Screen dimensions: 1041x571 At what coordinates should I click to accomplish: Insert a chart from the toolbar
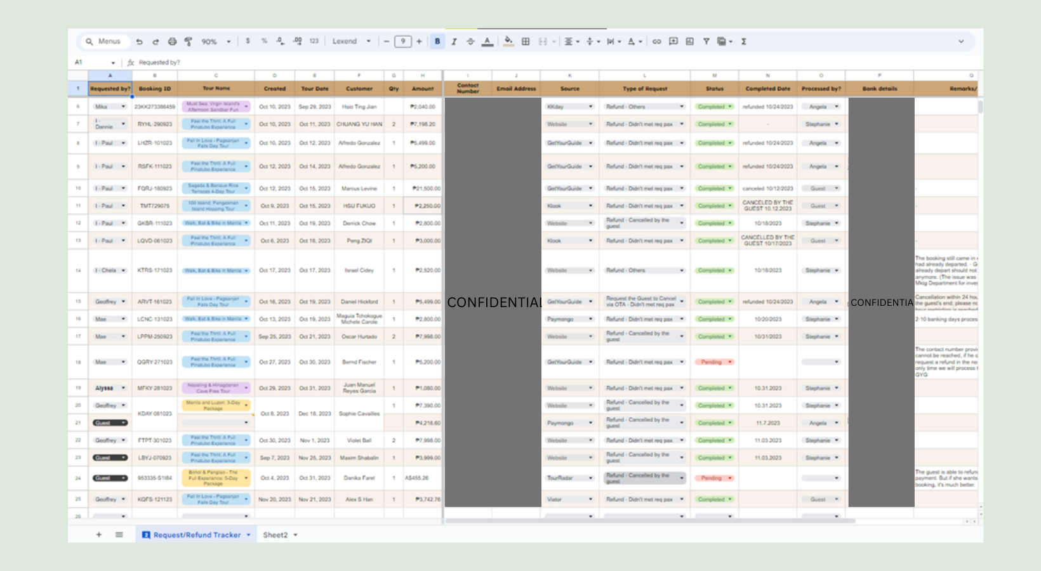point(689,41)
